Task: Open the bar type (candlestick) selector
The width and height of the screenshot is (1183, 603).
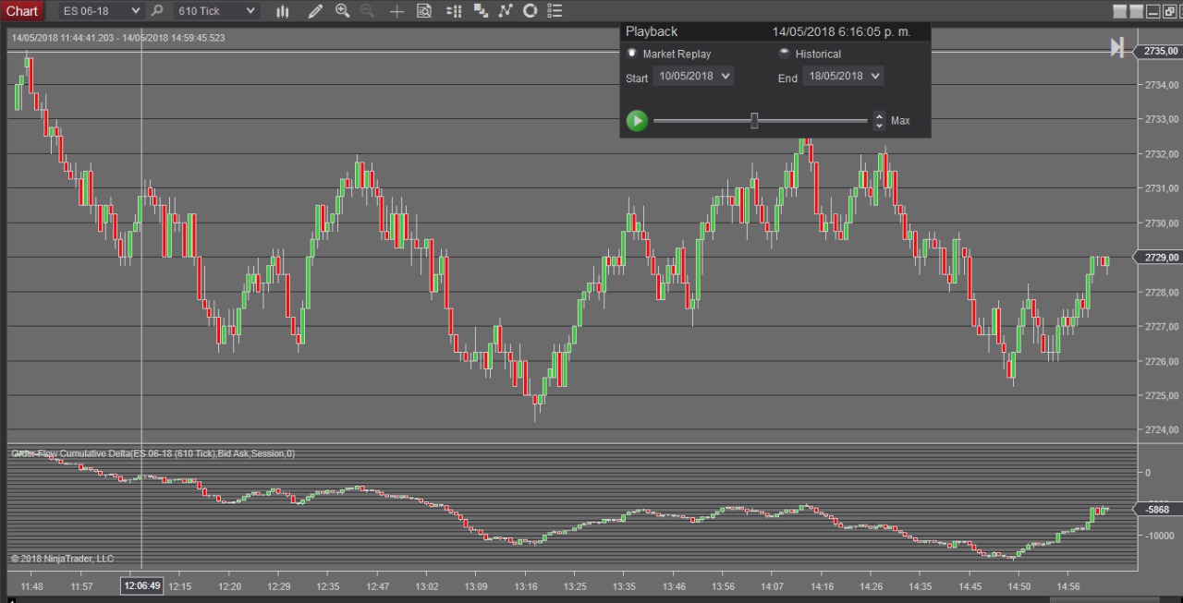Action: tap(283, 11)
